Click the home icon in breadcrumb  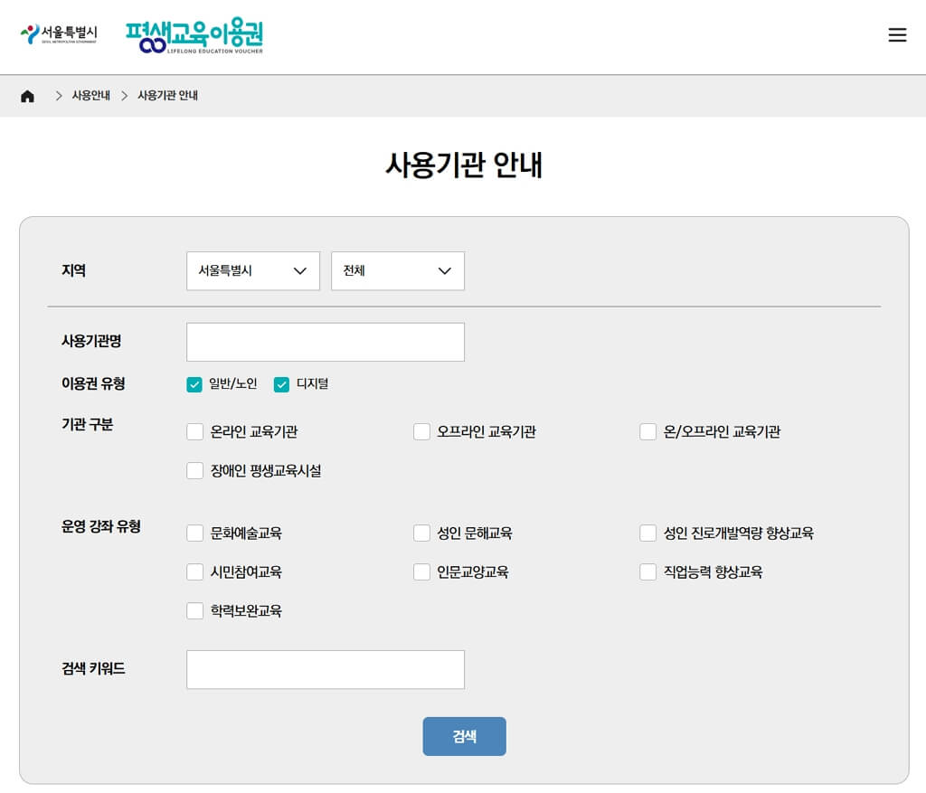click(x=27, y=96)
